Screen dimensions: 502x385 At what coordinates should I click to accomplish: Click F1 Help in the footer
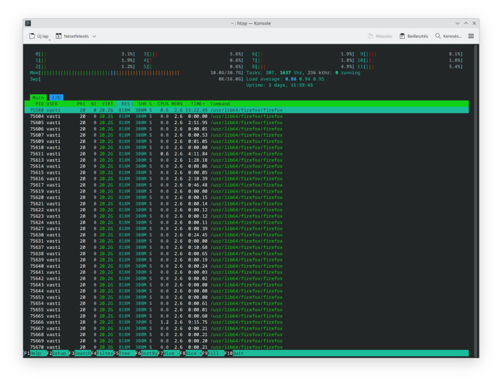(35, 353)
